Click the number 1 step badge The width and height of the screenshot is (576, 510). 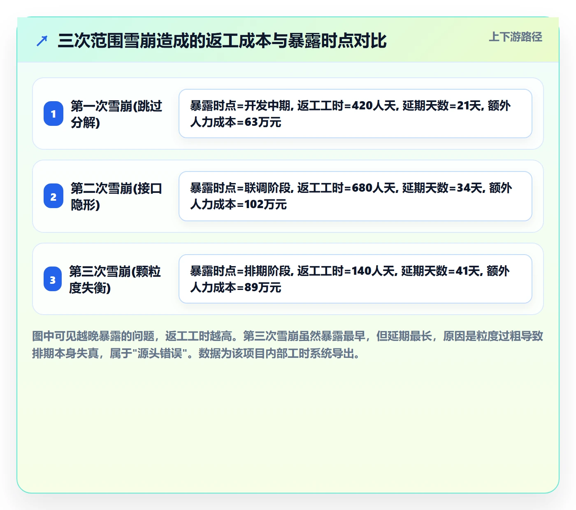[x=53, y=114]
